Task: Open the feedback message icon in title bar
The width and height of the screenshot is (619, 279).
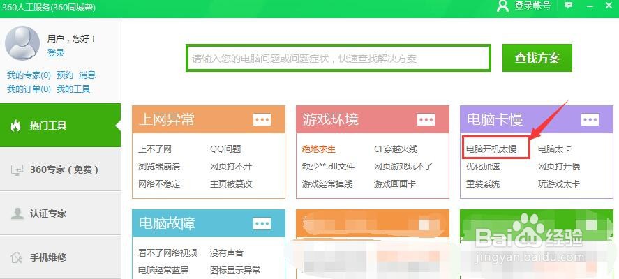Action: point(569,6)
